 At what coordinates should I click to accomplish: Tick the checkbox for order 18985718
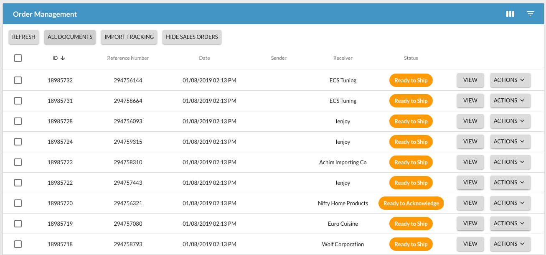[x=18, y=244]
